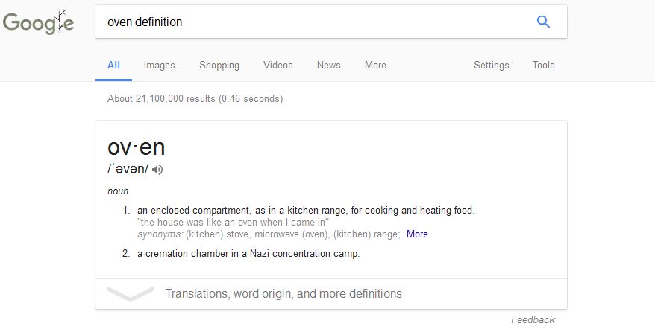Open the News tab
This screenshot has width=655, height=335.
click(328, 65)
